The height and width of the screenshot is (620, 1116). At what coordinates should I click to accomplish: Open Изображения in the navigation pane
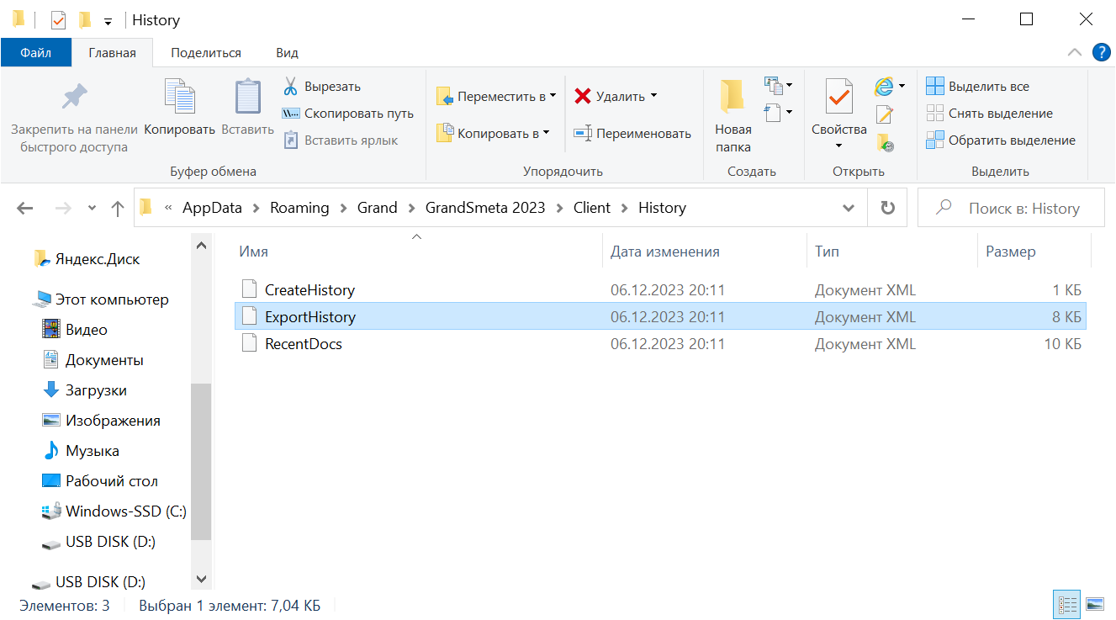[x=102, y=421]
